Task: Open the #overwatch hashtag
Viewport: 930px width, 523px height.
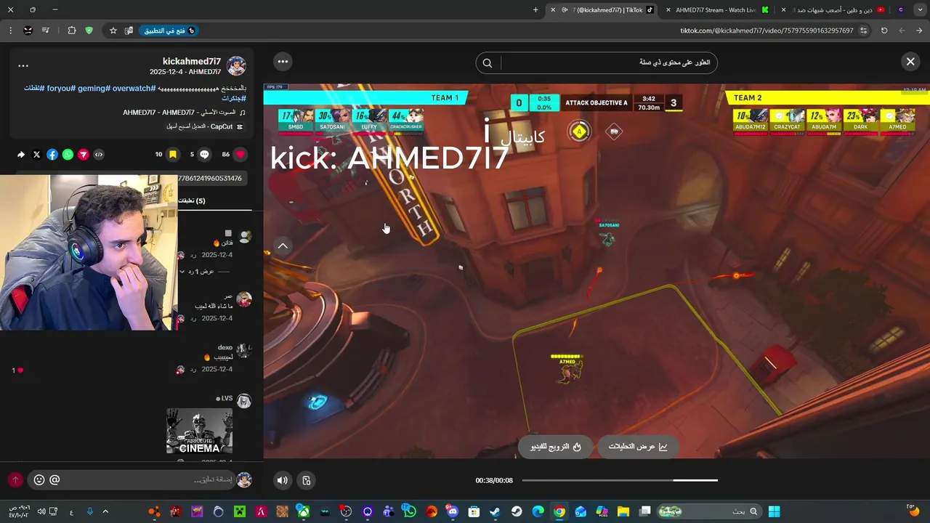Action: [134, 88]
